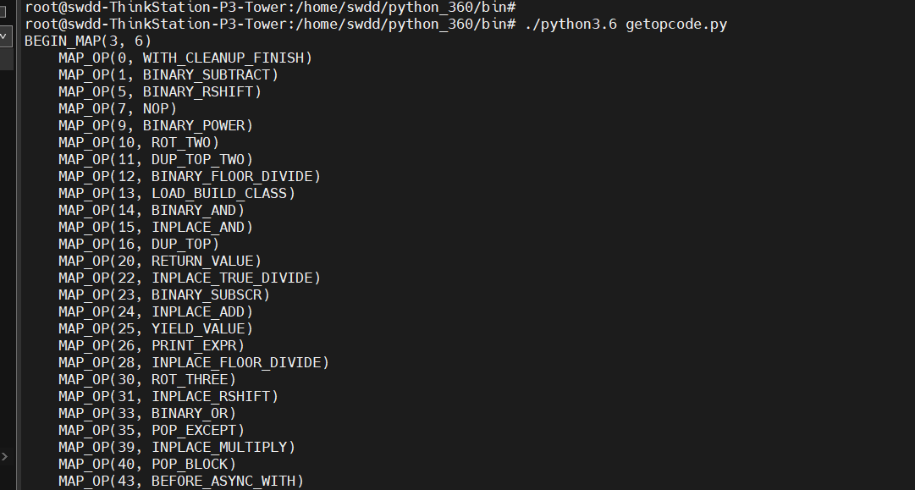
Task: Open the dropdown chevron in left sidebar
Action: [x=4, y=36]
